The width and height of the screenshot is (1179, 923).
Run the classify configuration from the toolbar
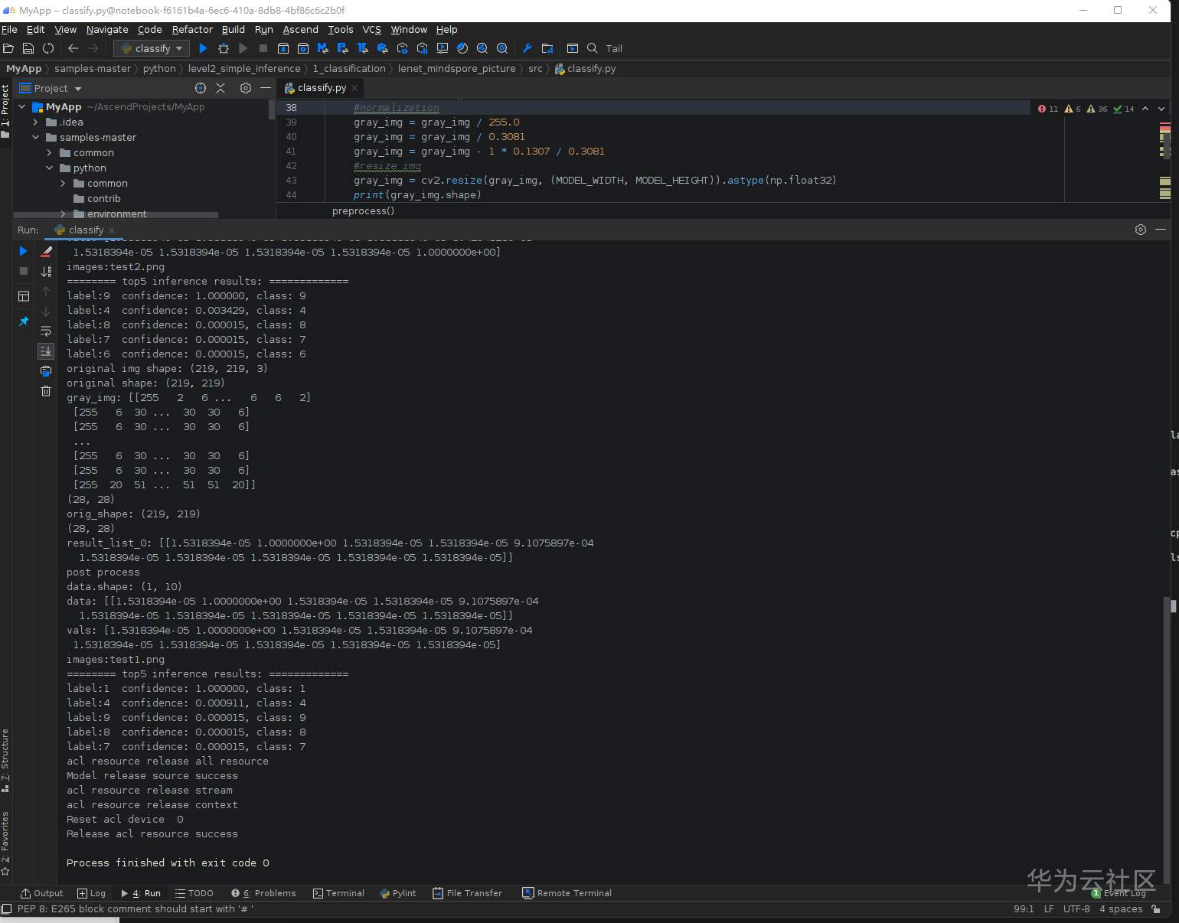pyautogui.click(x=203, y=48)
